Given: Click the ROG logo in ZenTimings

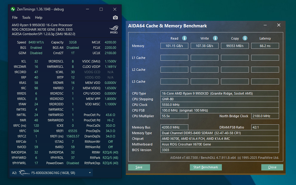Looking at the screenshot, I should point(114,29).
